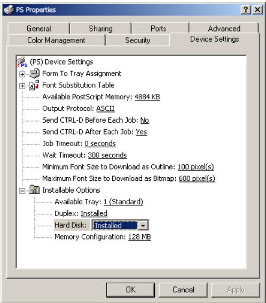Select the Output Protocol label
Viewport: 266px width, 303px height.
tap(68, 108)
